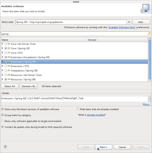Screen dimensions: 152x153
Task: Expand the Extensions / STS node
Action: click(2, 66)
